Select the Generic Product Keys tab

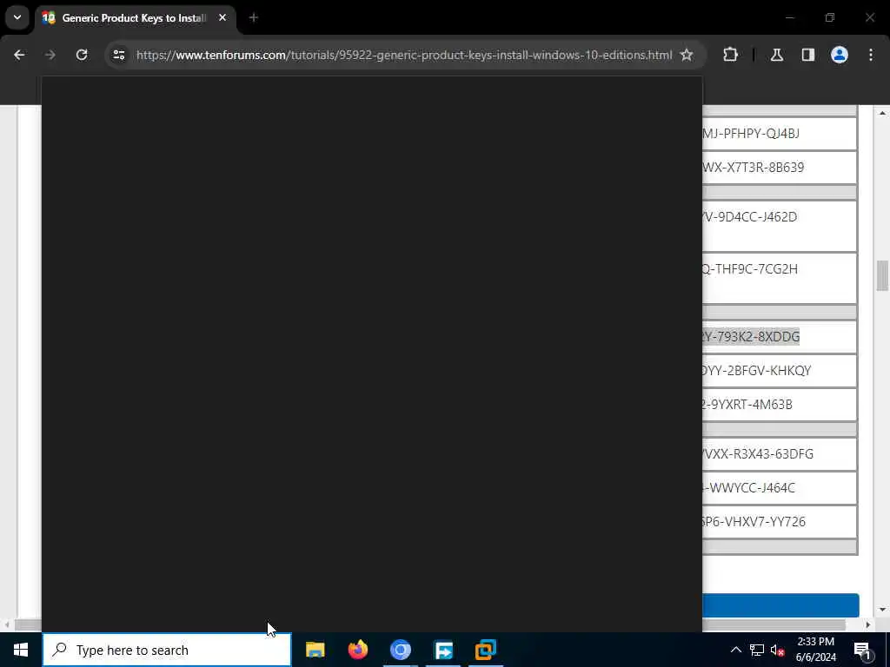tap(134, 18)
